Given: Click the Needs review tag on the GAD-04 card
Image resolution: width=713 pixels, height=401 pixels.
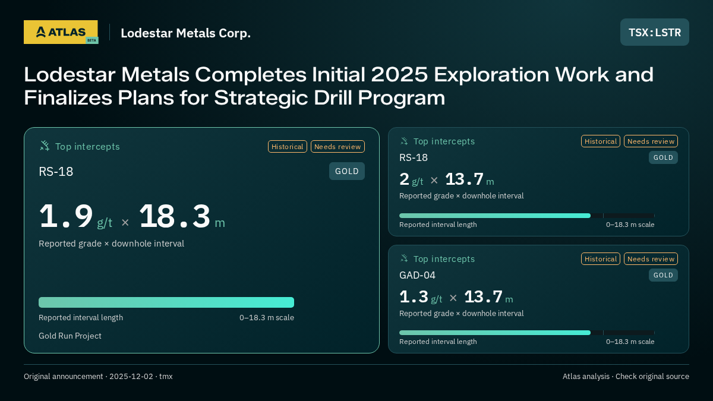Looking at the screenshot, I should pyautogui.click(x=651, y=259).
